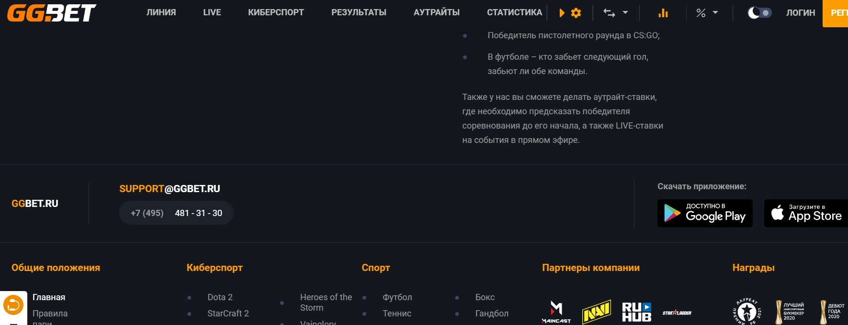Click the text about pistol round winner in CS:GO

point(574,35)
